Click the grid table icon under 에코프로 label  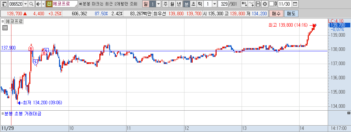[x=5, y=28]
